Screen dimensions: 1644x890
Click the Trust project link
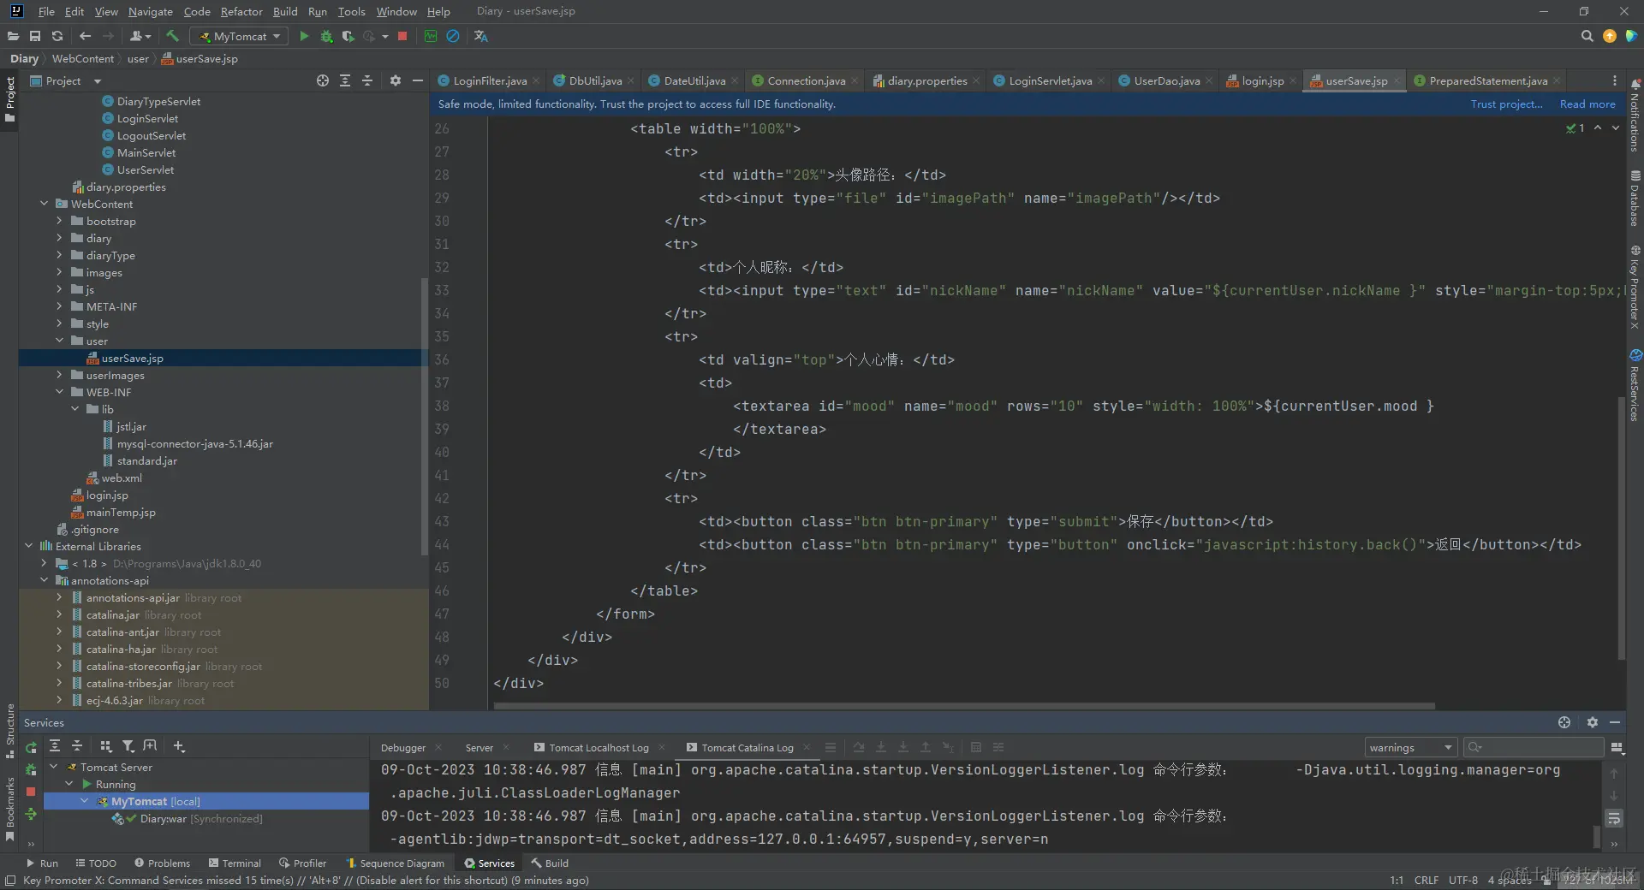[x=1506, y=104]
